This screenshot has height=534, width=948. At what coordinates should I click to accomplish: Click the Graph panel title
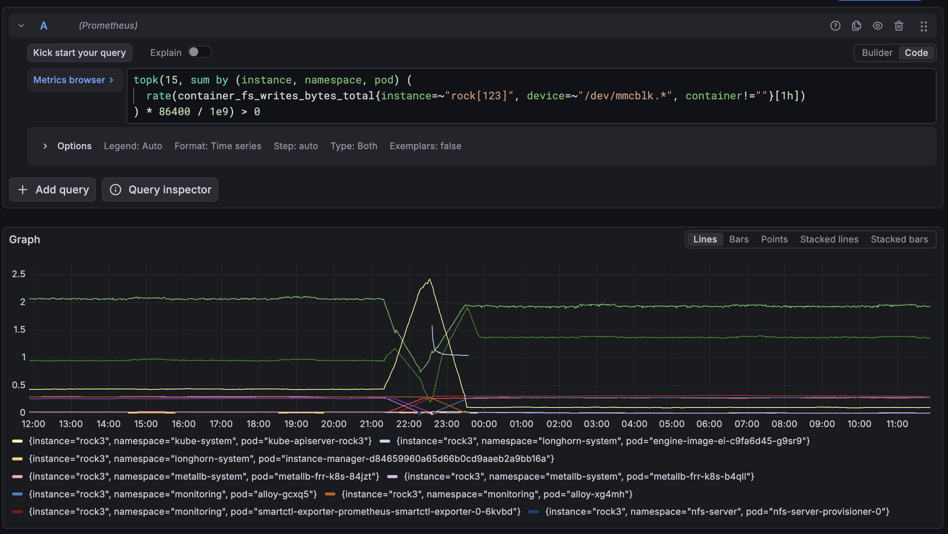(25, 239)
